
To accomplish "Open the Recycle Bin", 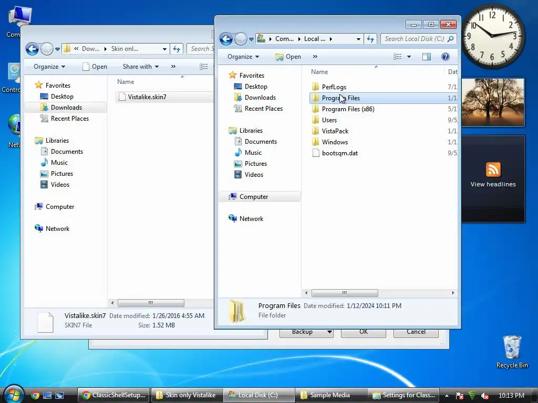I will [x=512, y=352].
